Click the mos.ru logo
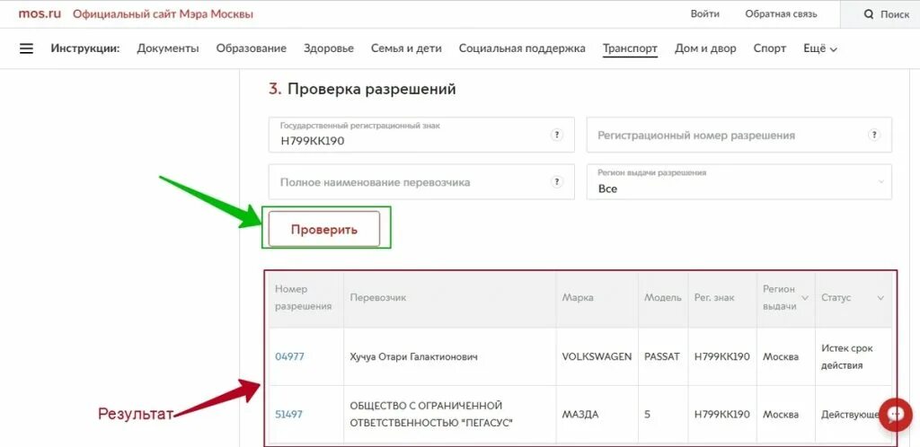920x447 pixels. [40, 13]
